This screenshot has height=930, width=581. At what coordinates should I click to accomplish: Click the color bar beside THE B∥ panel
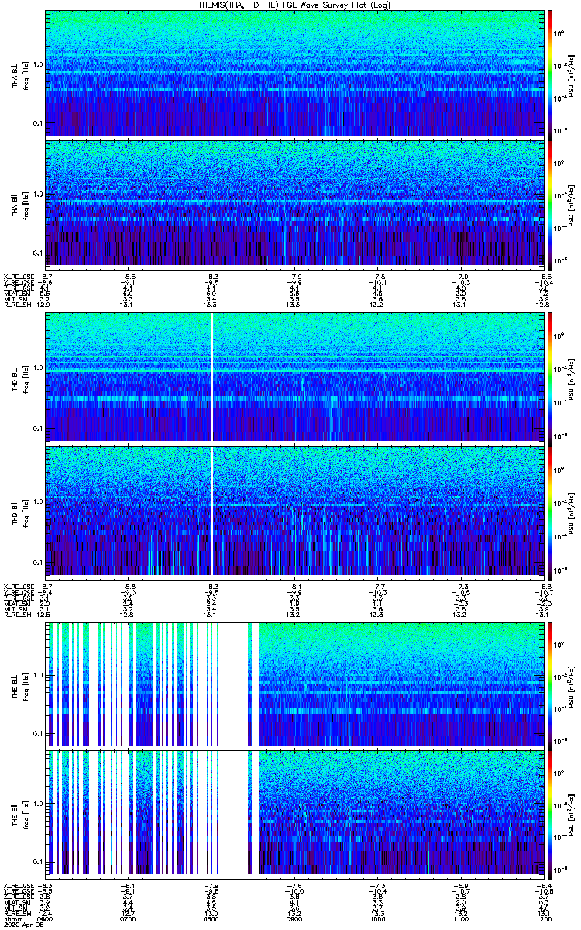coord(550,814)
